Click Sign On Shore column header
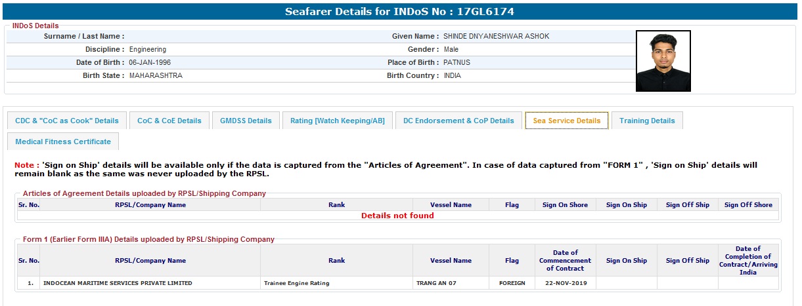 (565, 205)
